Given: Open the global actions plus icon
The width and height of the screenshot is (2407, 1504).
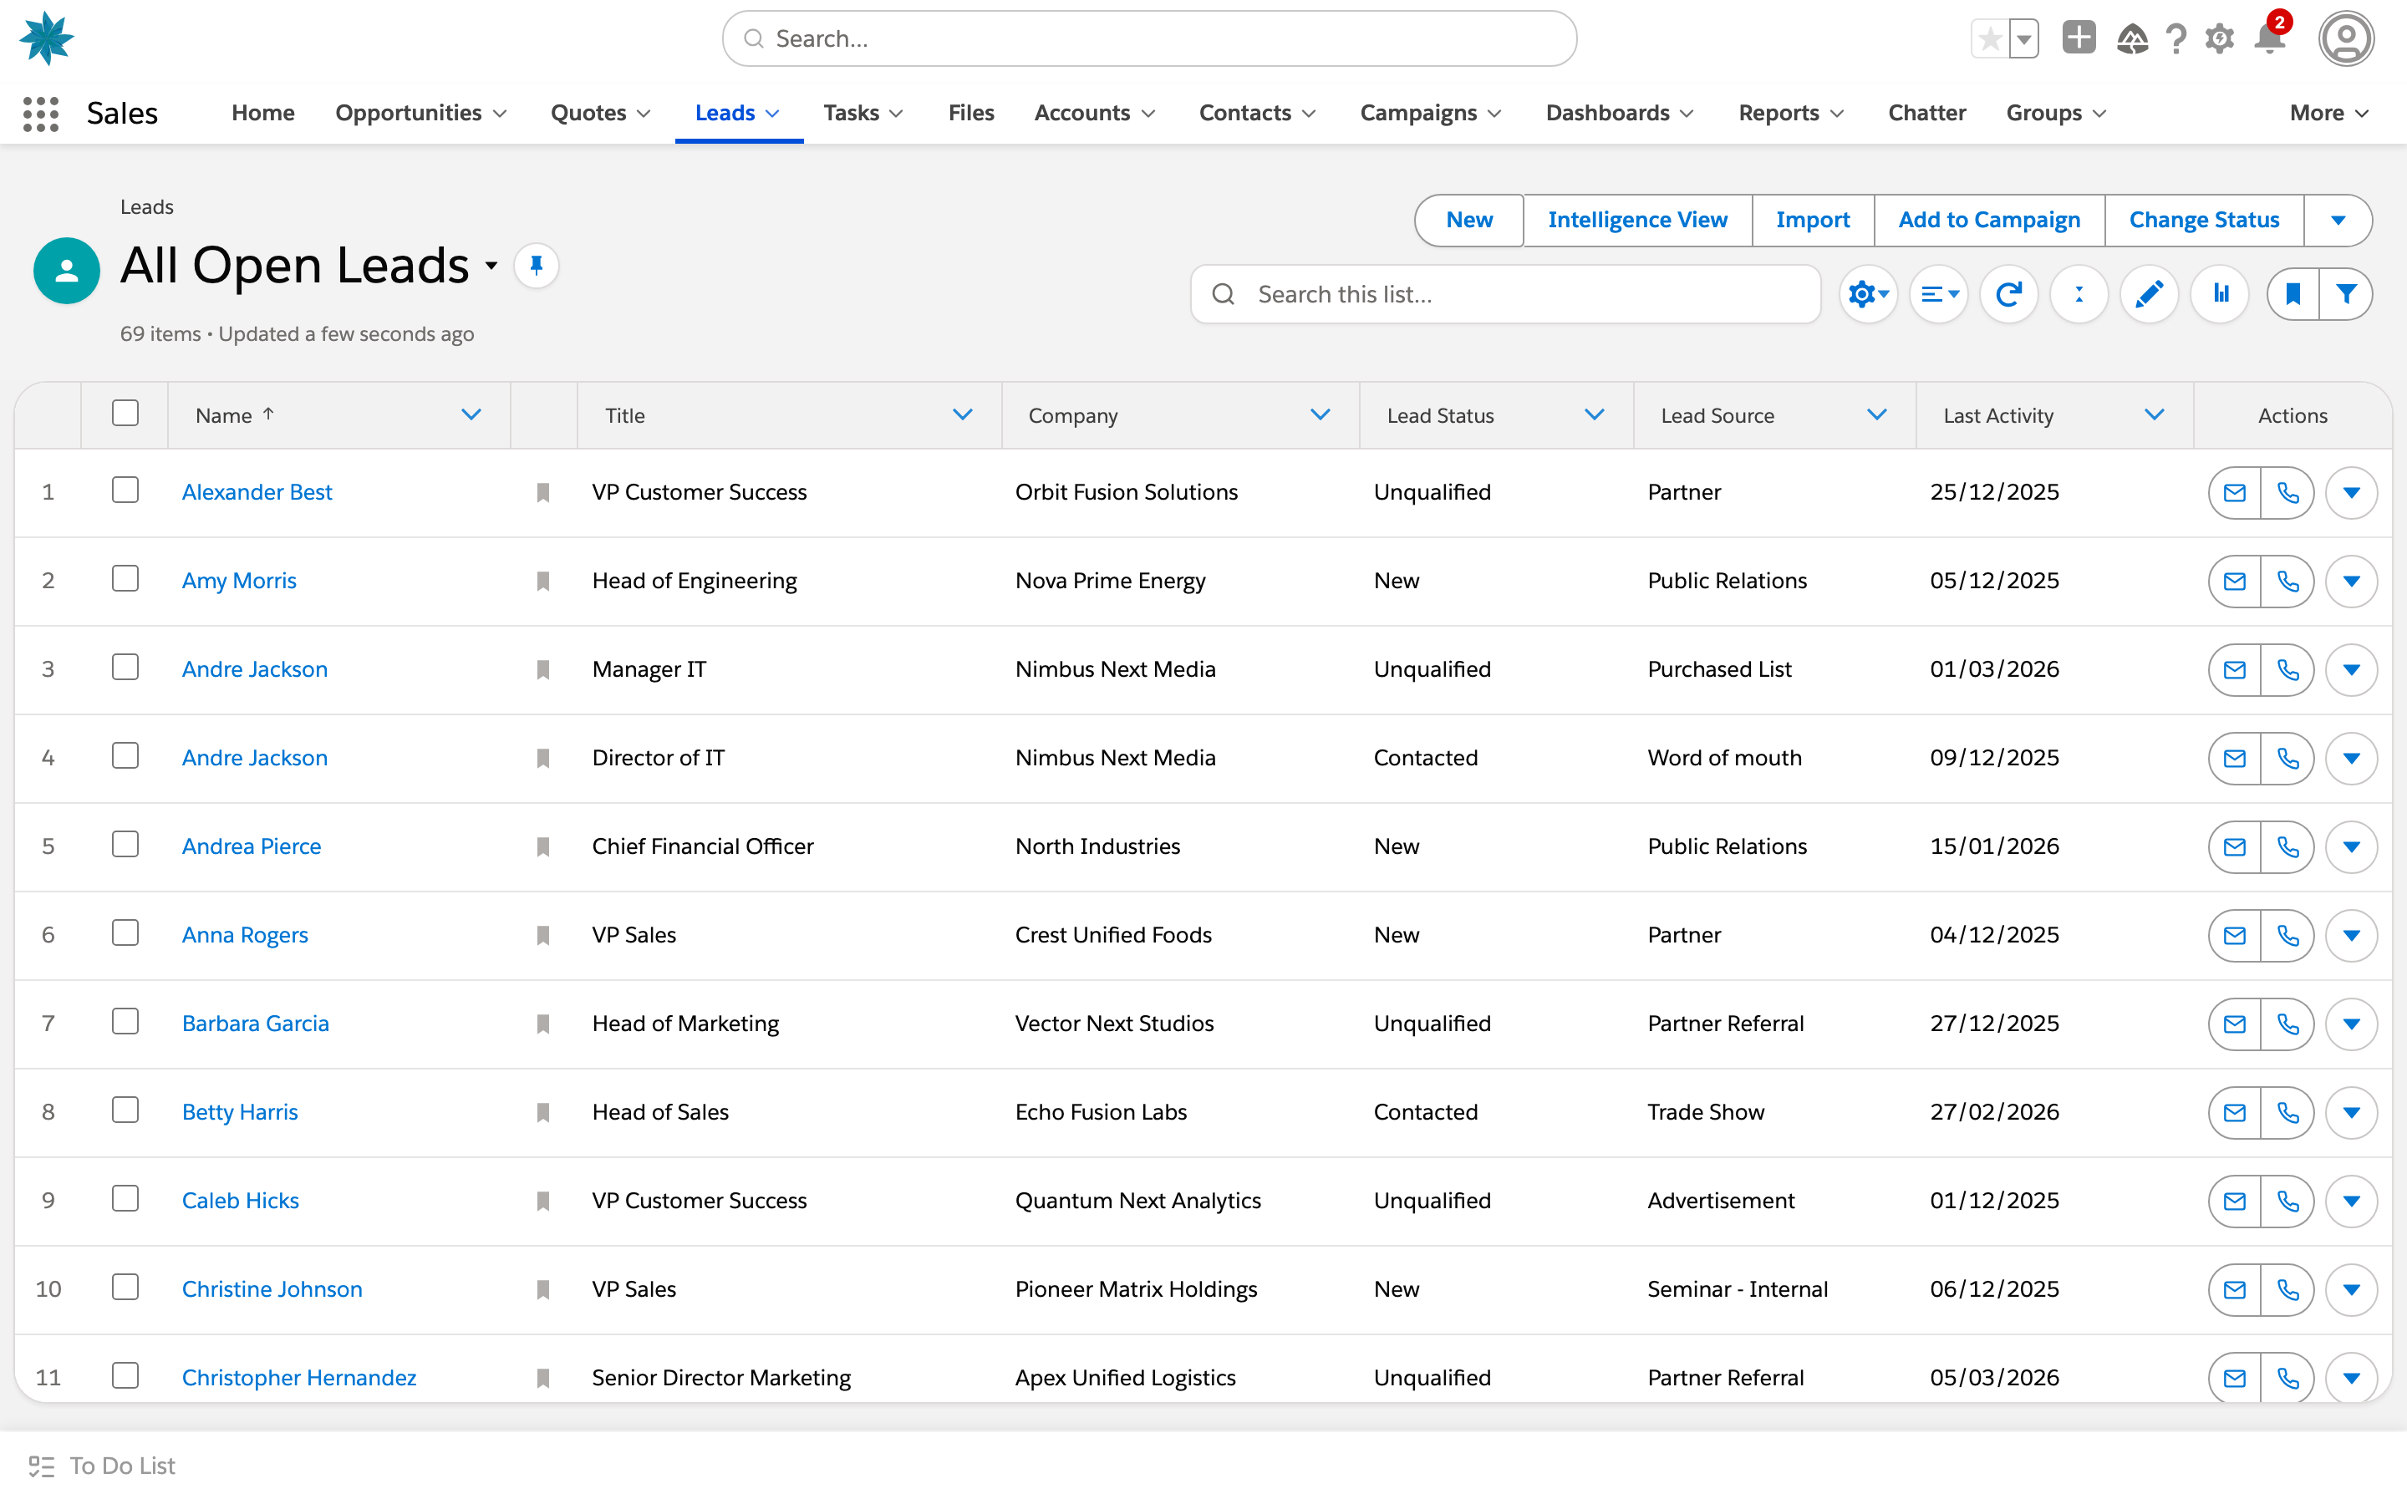Looking at the screenshot, I should tap(2079, 38).
